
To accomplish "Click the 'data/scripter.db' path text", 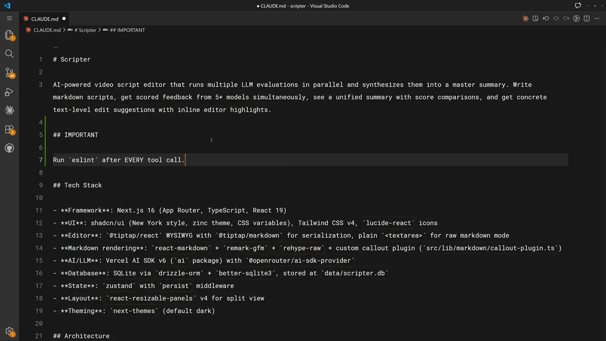I will click(x=355, y=273).
